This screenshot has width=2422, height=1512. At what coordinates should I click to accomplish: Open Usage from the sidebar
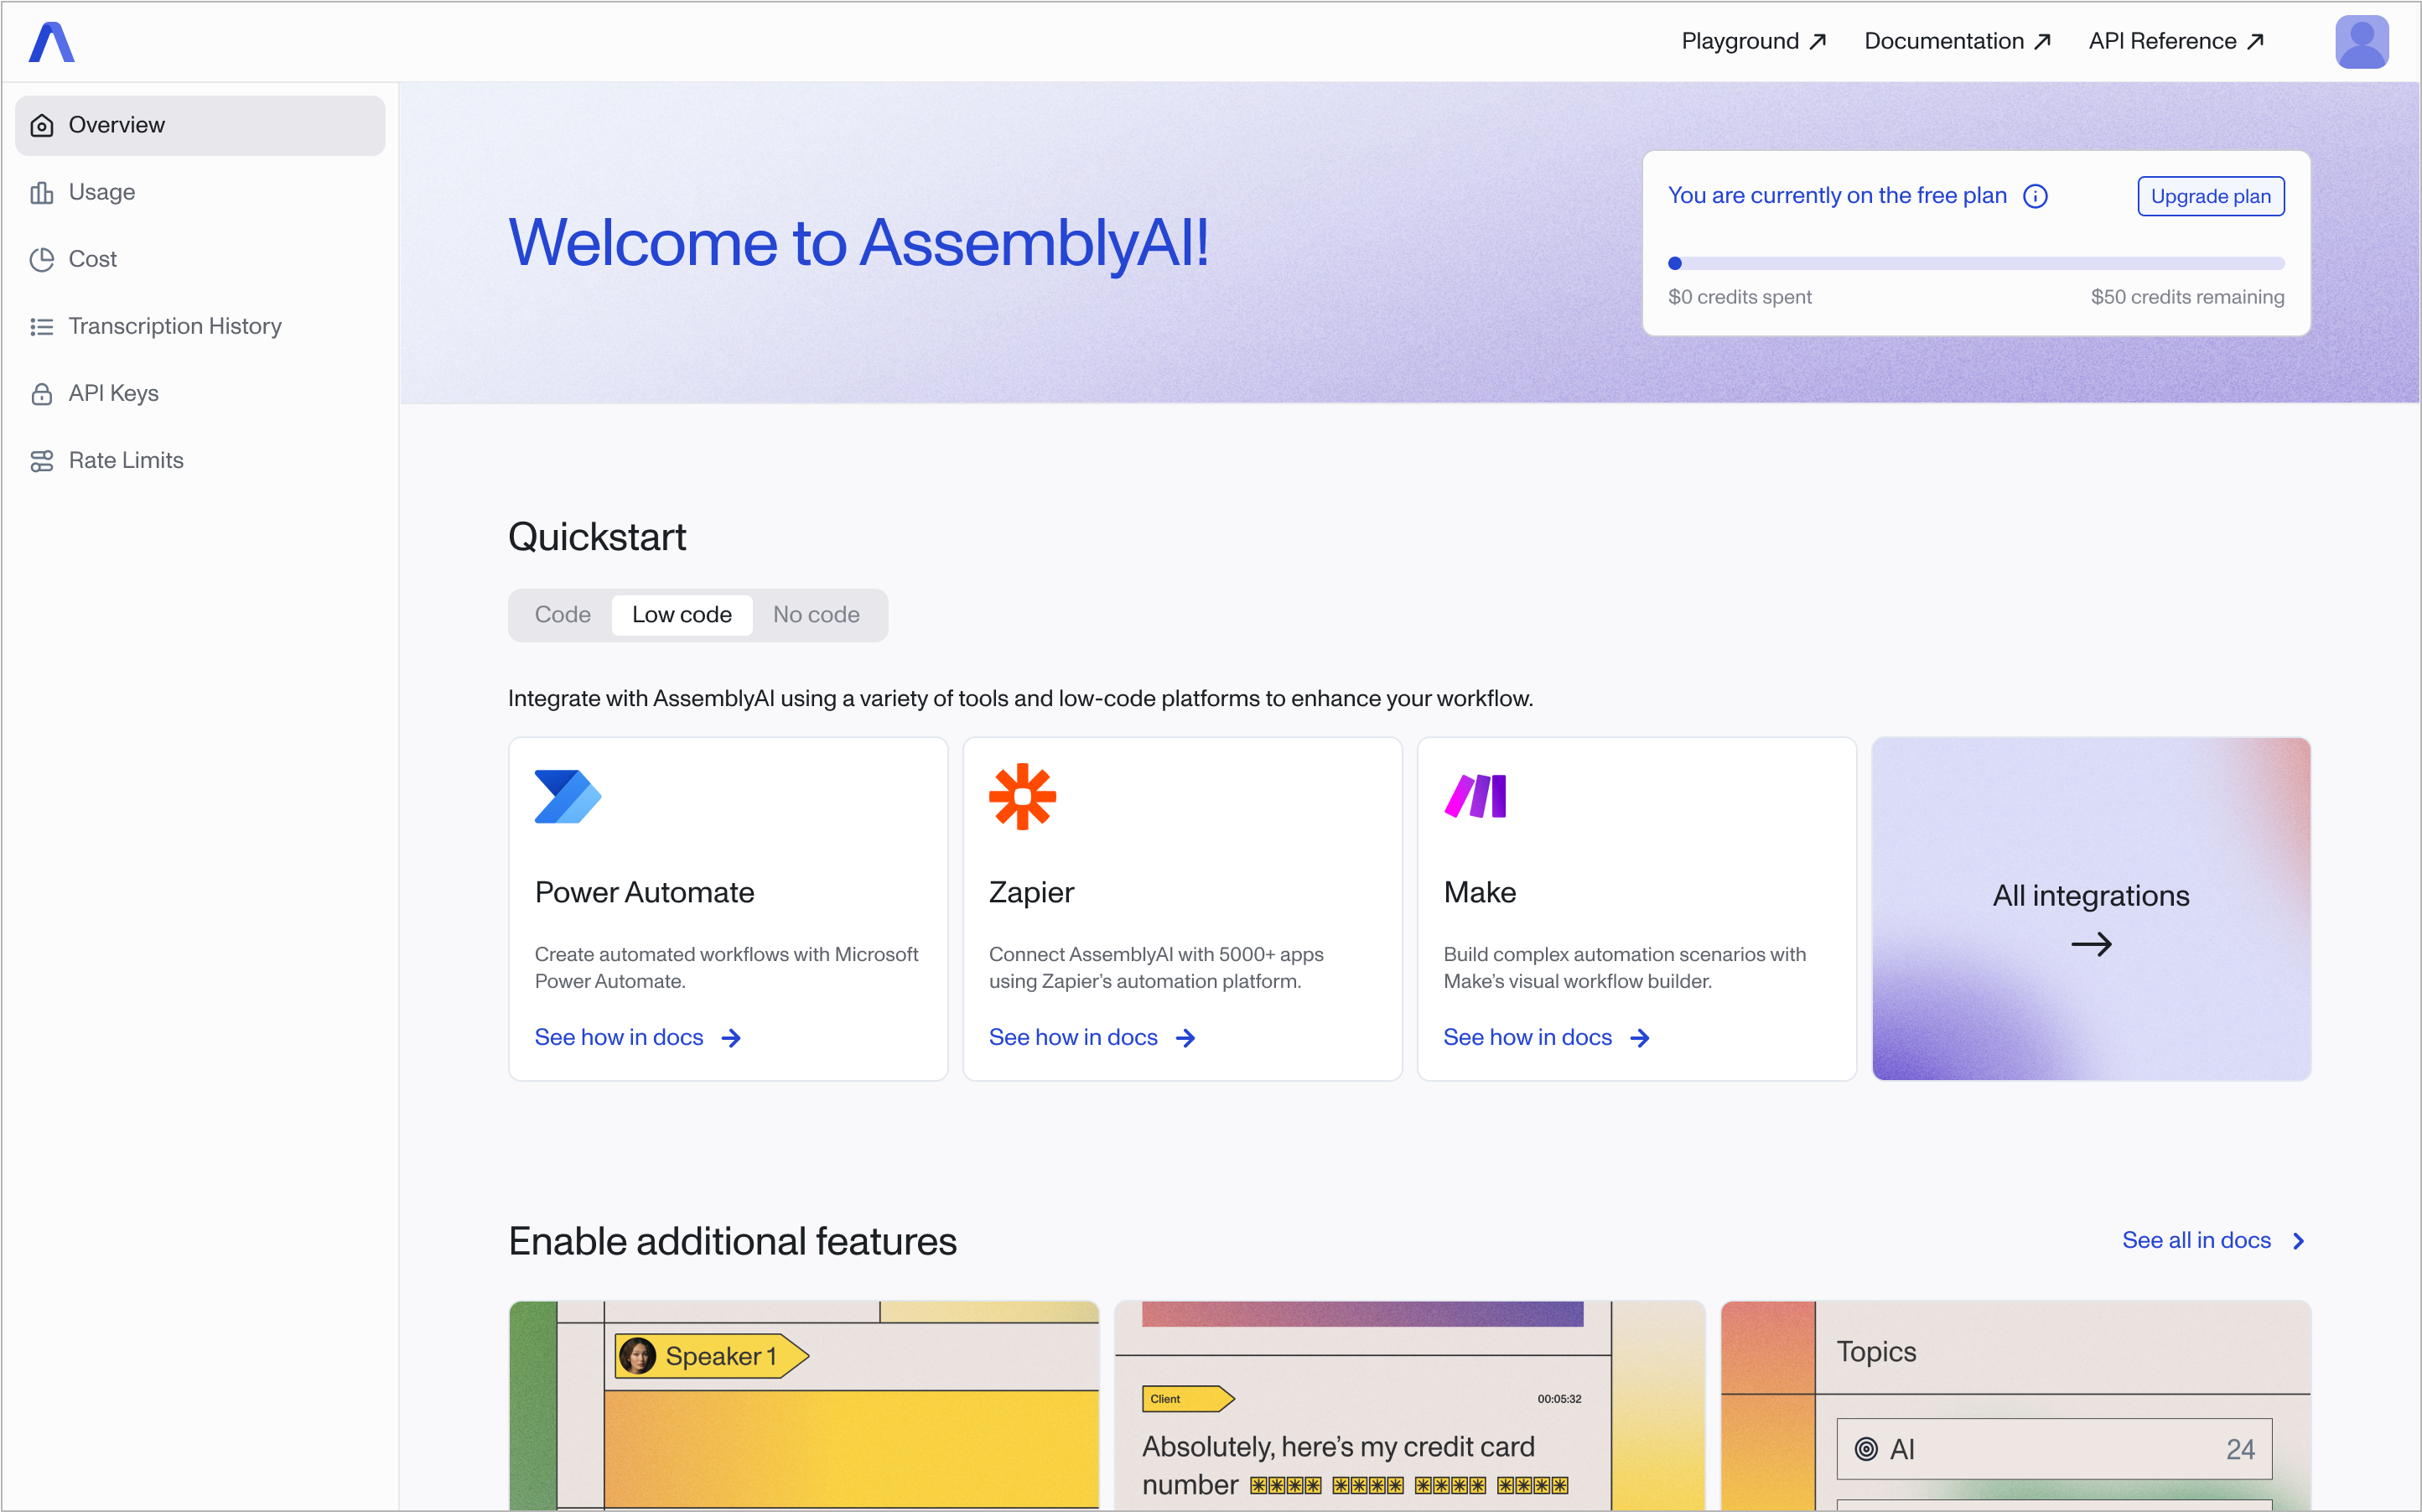coord(101,192)
